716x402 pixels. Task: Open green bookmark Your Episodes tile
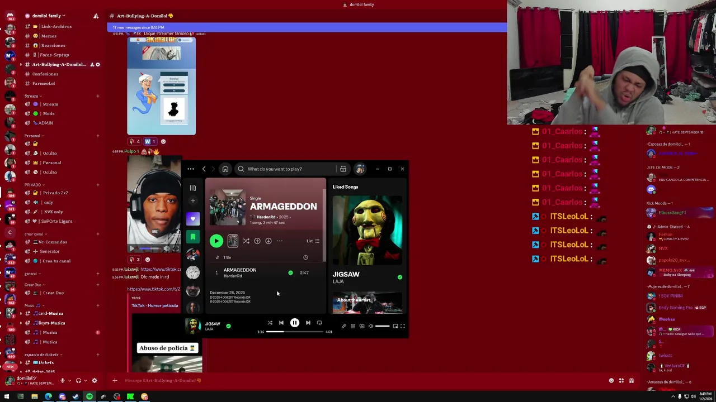coord(192,237)
